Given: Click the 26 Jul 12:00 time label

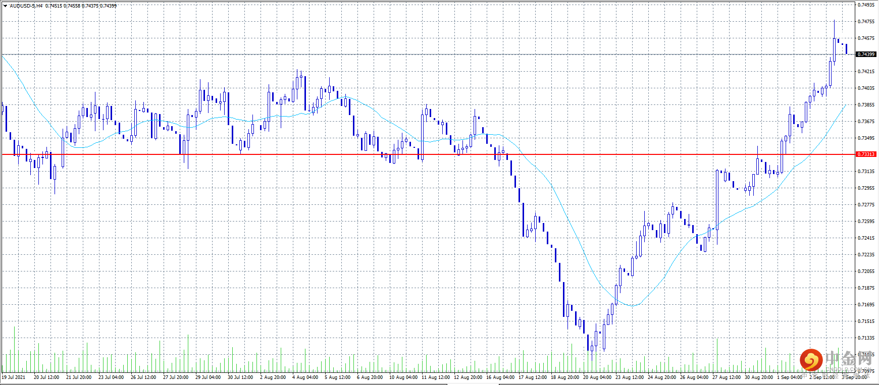Looking at the screenshot, I should (x=143, y=377).
